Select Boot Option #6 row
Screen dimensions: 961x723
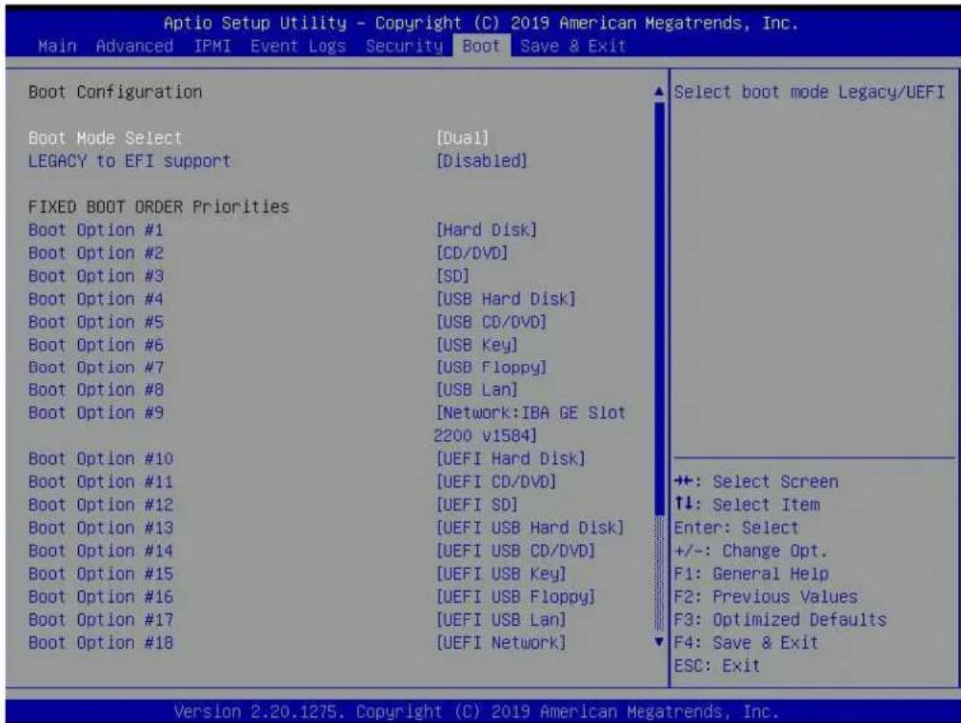(95, 345)
